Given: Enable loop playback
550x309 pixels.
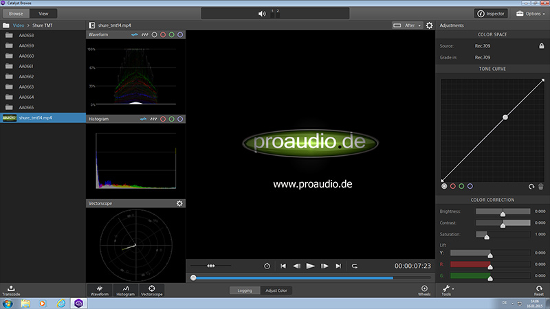Looking at the screenshot, I should point(355,266).
